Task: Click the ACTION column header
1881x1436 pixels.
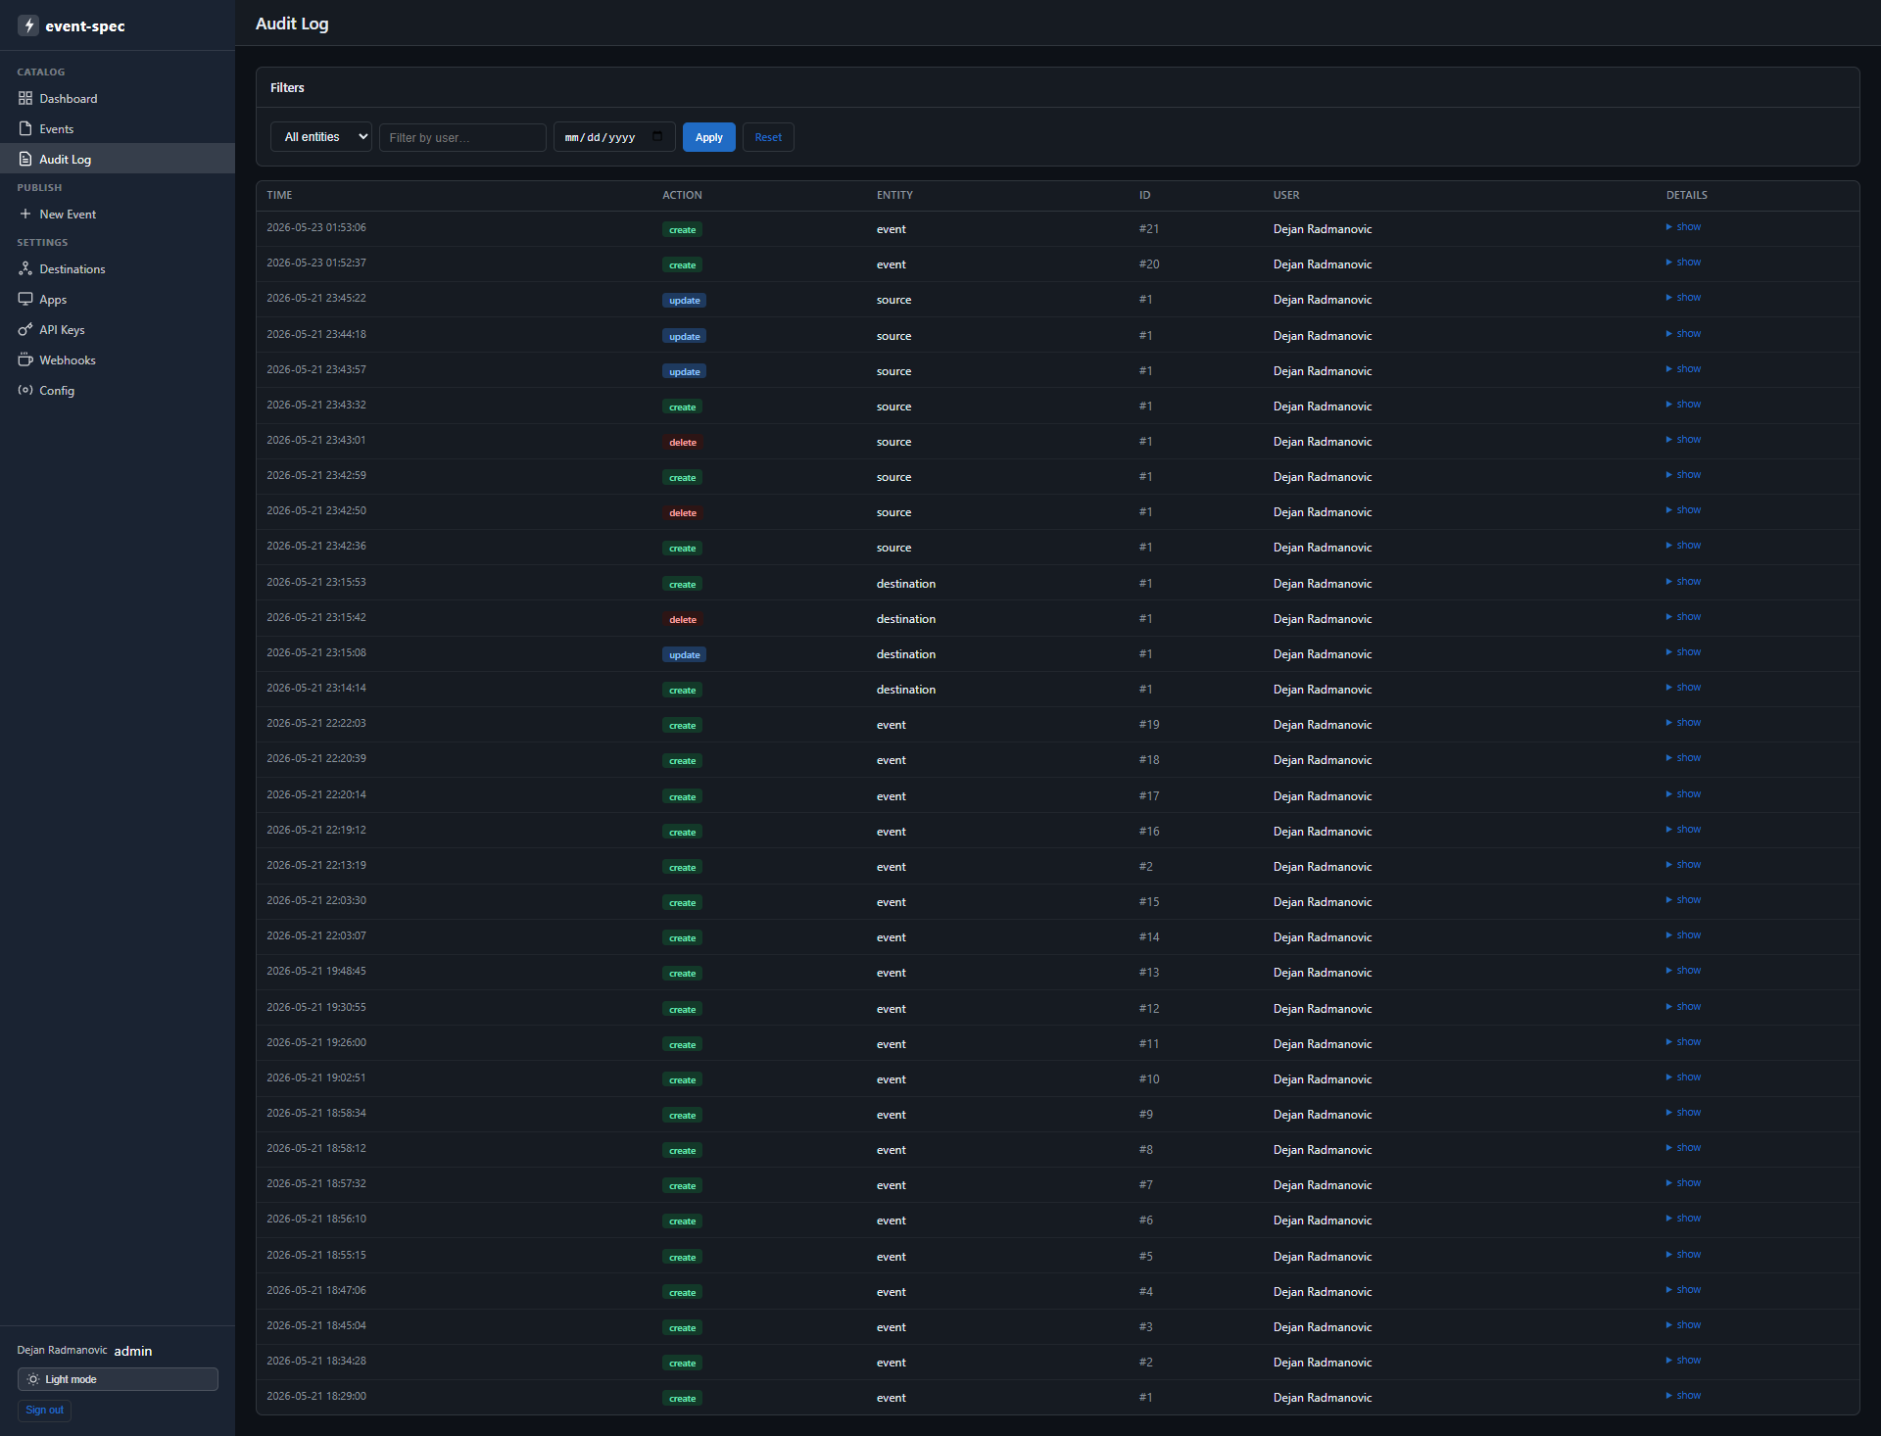Action: coord(682,195)
